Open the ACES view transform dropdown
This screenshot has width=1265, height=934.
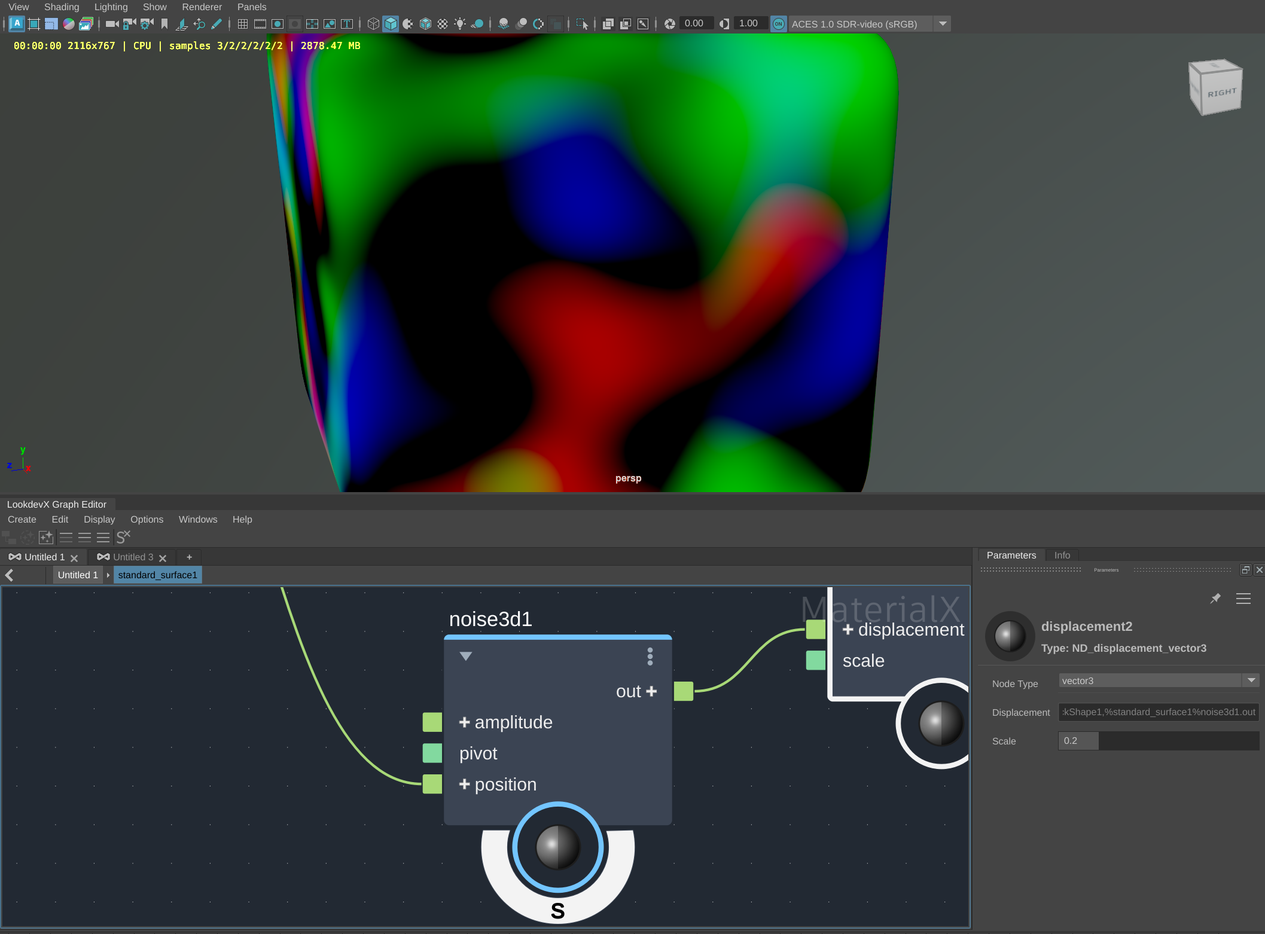coord(943,24)
